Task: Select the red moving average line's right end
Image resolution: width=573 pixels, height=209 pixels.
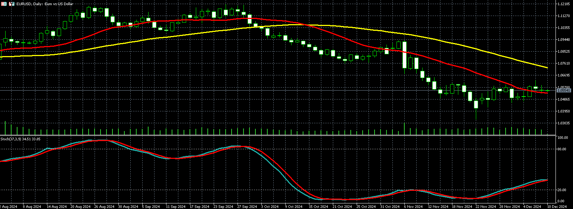Action: tap(547, 93)
